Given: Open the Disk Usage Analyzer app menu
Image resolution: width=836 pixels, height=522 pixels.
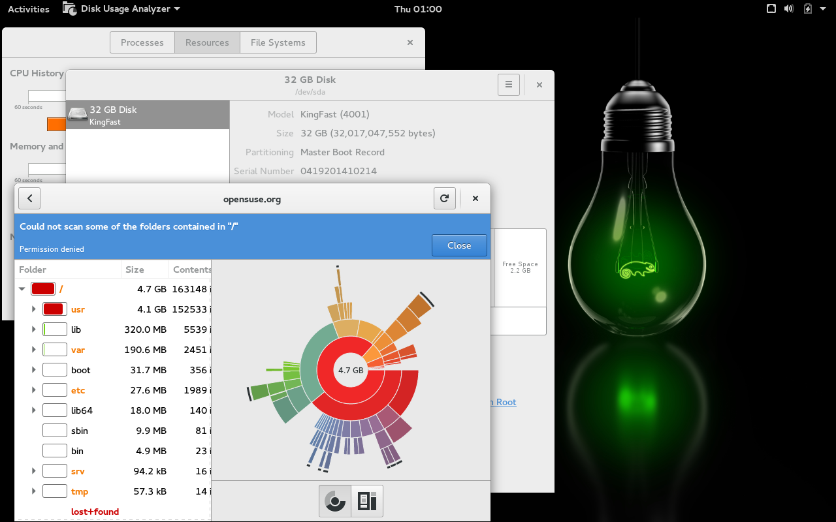Looking at the screenshot, I should point(121,9).
